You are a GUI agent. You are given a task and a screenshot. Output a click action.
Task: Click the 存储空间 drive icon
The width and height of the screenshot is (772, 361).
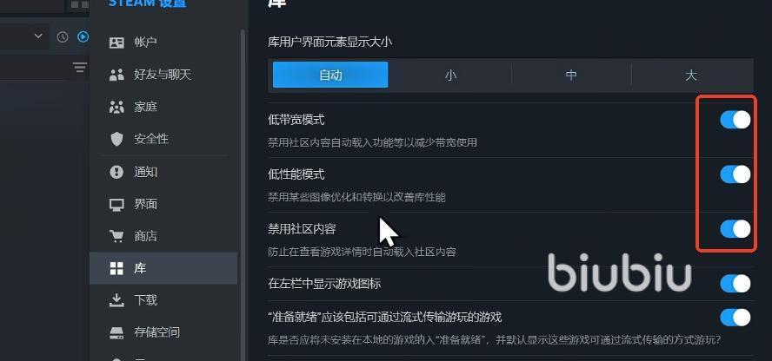click(116, 333)
